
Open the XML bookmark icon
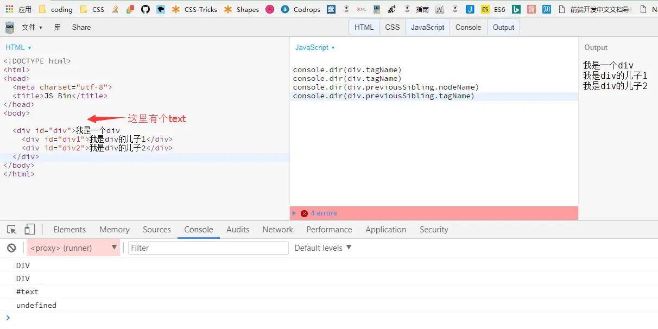point(362,9)
